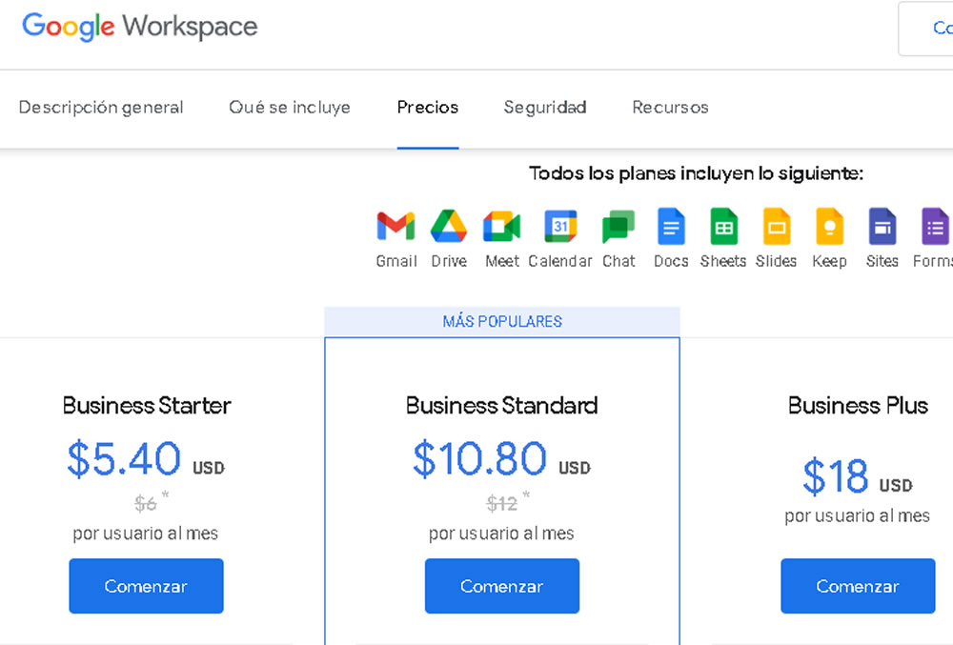Click Comenzar under Business Standard
This screenshot has width=953, height=645.
(x=502, y=586)
